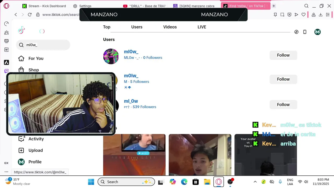Open the Twitch panel in sidebar
The image size is (334, 188).
coord(7,71)
